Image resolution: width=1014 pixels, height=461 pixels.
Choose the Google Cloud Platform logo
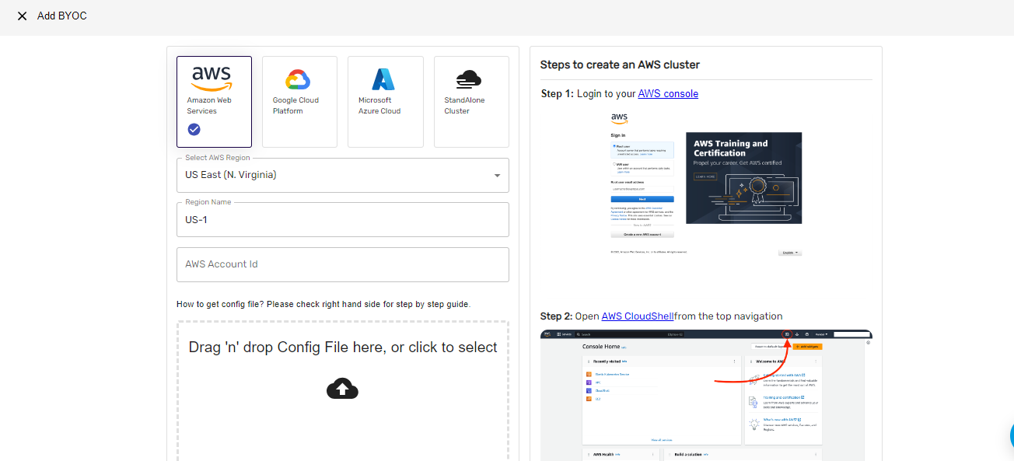click(298, 80)
